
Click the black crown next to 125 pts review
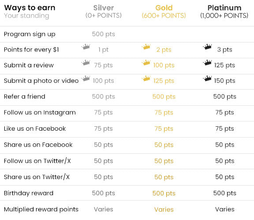tap(207, 62)
